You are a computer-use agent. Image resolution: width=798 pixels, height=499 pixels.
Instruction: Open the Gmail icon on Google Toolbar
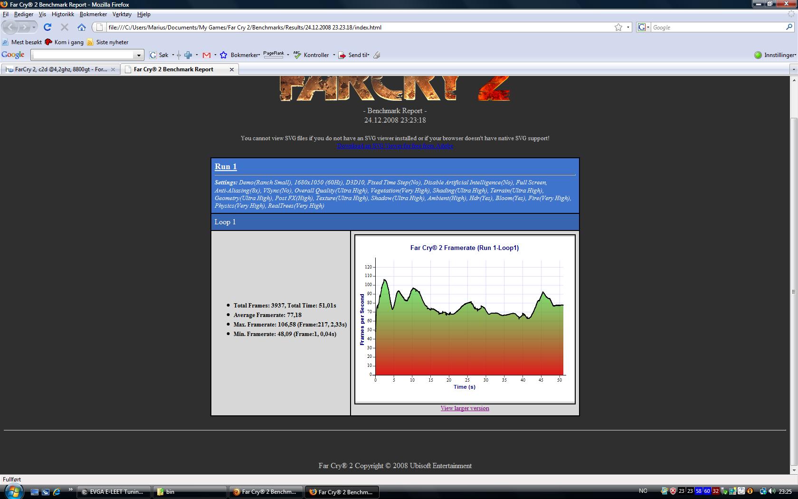(x=206, y=55)
